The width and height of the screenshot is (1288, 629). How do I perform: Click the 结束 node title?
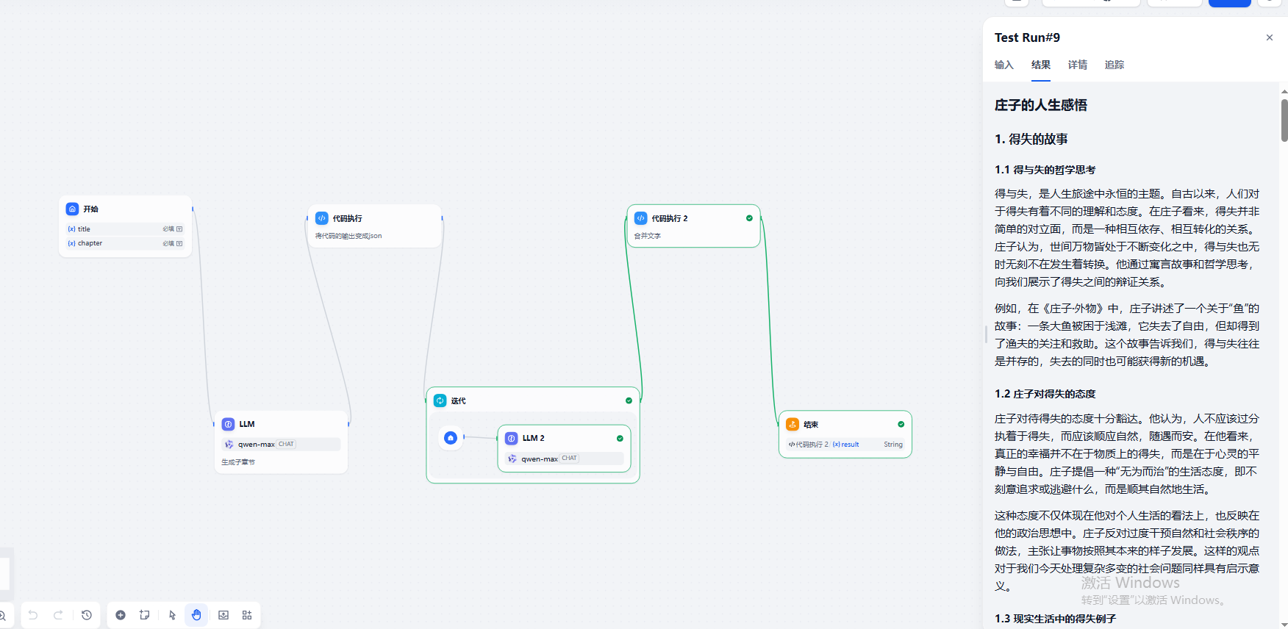(x=811, y=425)
